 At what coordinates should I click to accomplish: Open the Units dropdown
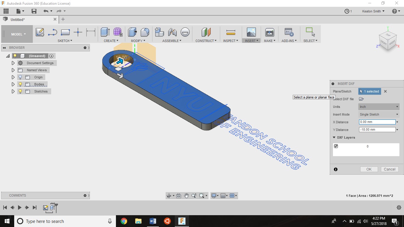click(x=379, y=107)
